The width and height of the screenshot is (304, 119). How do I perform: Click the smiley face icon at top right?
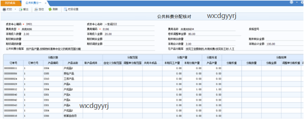pos(291,2)
